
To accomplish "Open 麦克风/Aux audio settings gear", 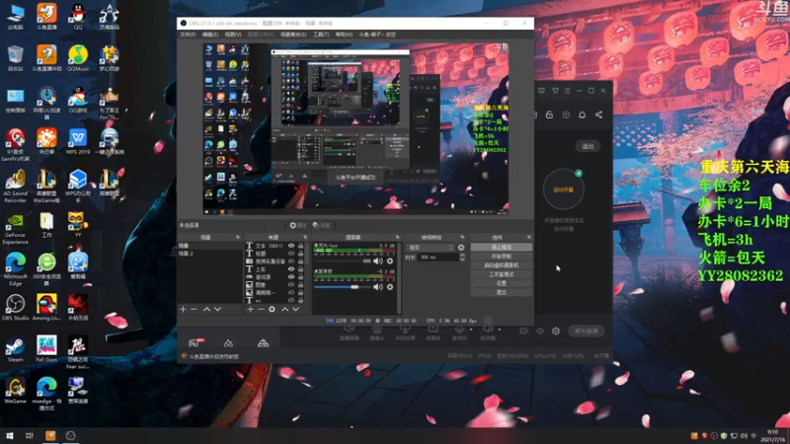I will pyautogui.click(x=390, y=261).
